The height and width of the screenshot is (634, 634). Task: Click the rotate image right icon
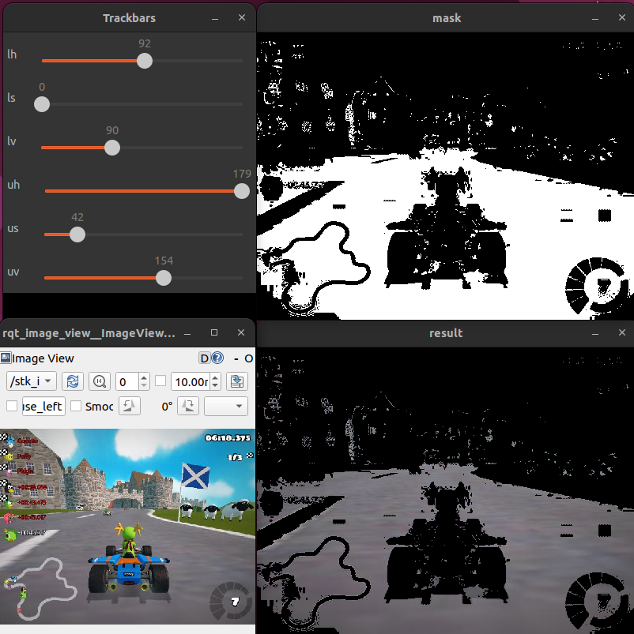pyautogui.click(x=187, y=406)
